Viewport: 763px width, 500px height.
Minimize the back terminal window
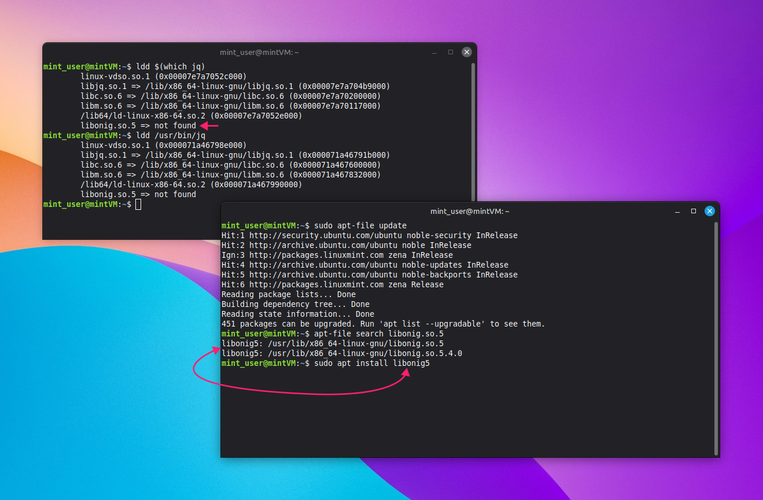point(434,52)
